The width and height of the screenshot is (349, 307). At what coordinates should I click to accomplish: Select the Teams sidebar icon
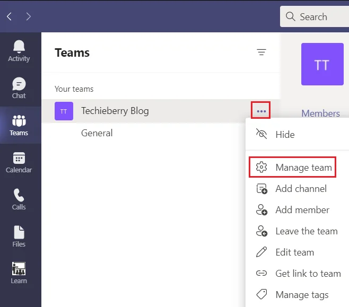click(19, 125)
